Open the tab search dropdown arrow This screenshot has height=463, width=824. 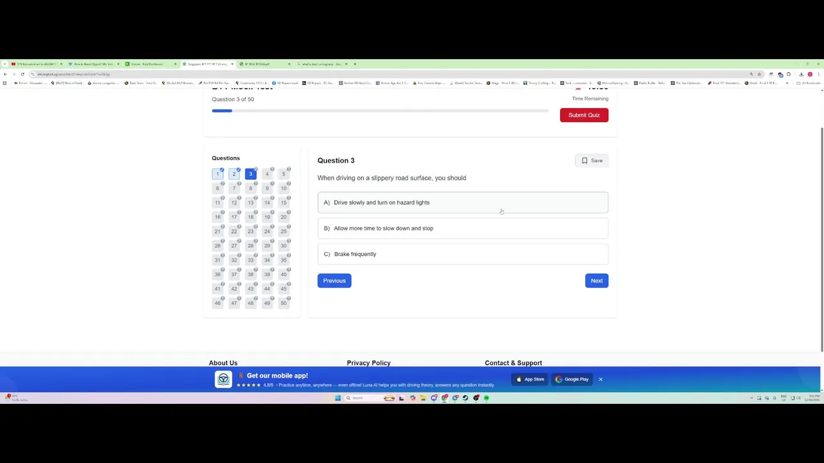pos(5,64)
